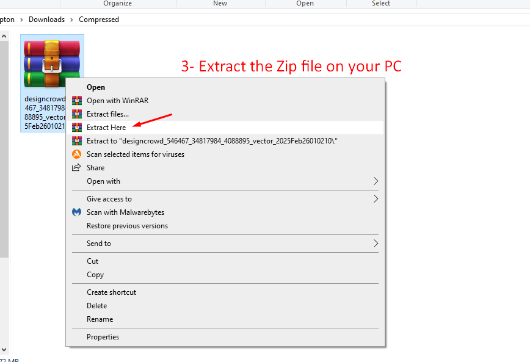Click the left pane scrollbar down arrow
The width and height of the screenshot is (530, 362).
click(x=3, y=350)
